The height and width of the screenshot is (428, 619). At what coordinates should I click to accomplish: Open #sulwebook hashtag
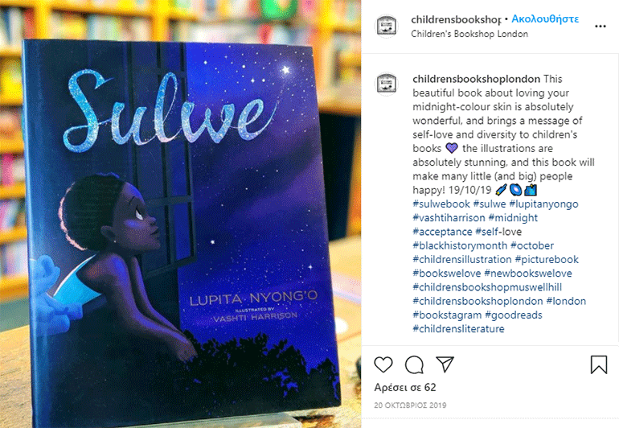click(x=441, y=204)
